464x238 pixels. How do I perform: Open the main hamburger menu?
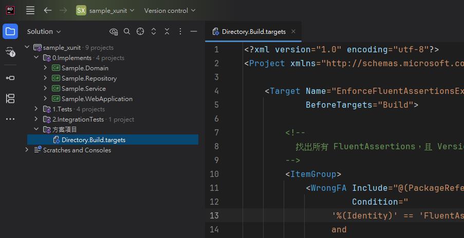pos(30,10)
